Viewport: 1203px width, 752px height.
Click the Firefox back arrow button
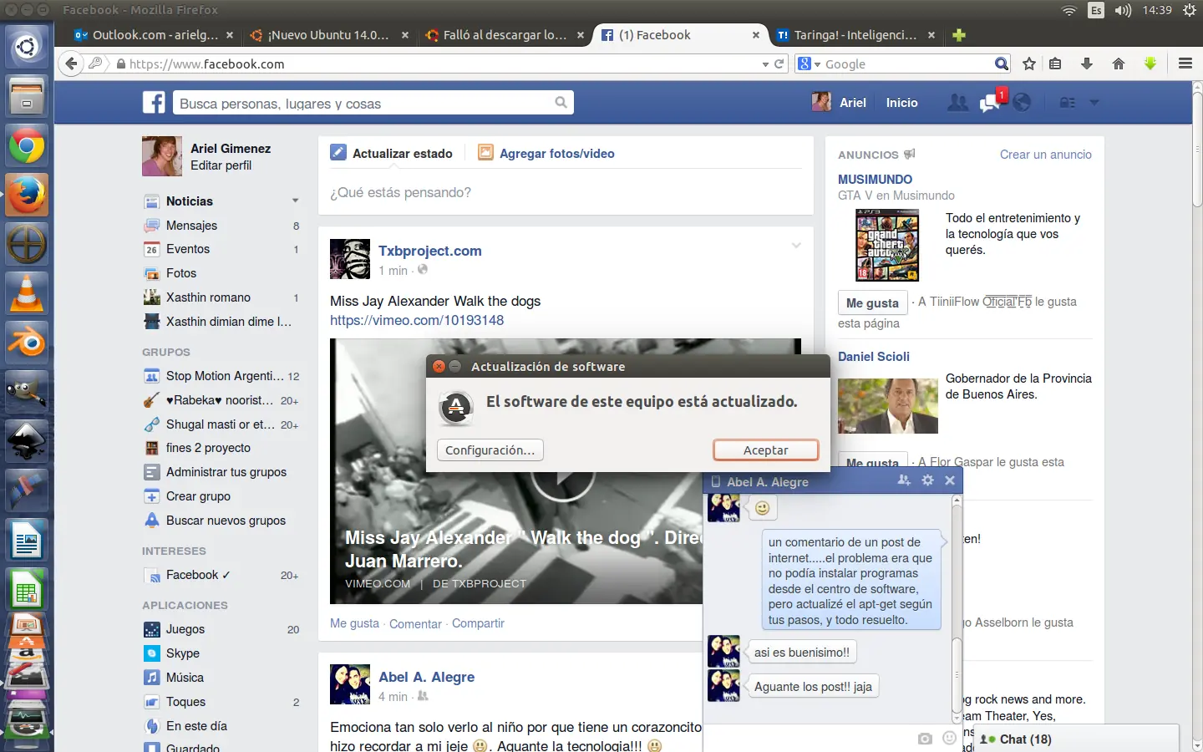(x=72, y=64)
